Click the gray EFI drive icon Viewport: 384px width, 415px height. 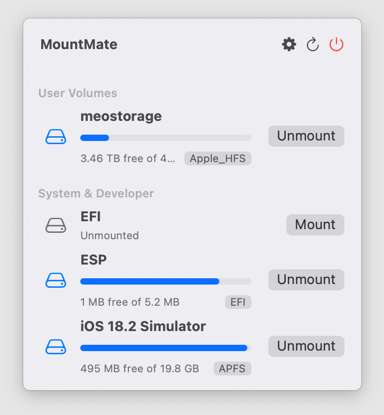pyautogui.click(x=55, y=225)
